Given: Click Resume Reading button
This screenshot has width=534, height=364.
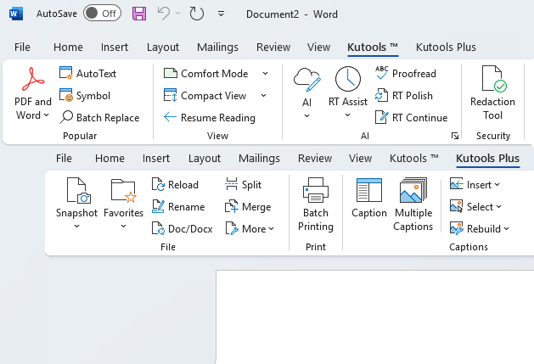Looking at the screenshot, I should 210,117.
